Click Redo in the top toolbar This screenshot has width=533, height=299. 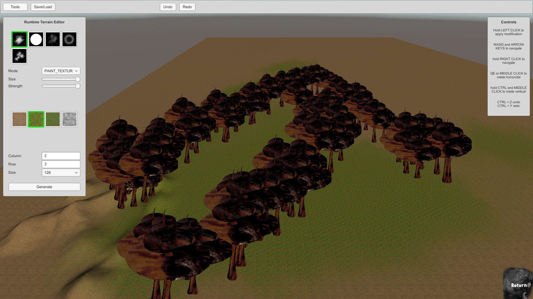187,7
